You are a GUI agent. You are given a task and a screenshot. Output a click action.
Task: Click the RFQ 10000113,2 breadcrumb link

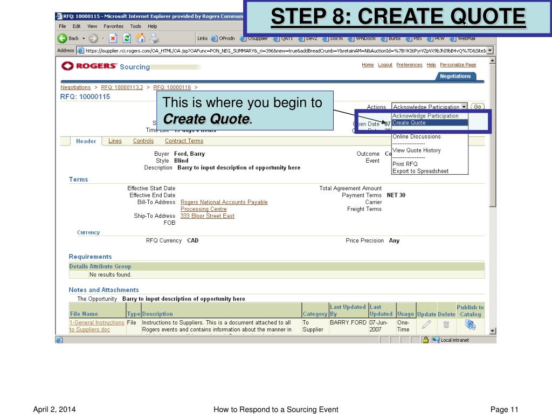[x=122, y=87]
